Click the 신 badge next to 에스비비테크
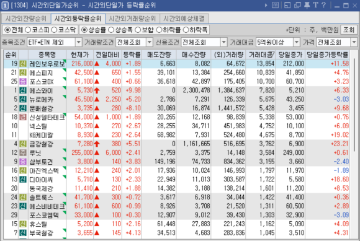The width and height of the screenshot is (360, 241). 23,206
